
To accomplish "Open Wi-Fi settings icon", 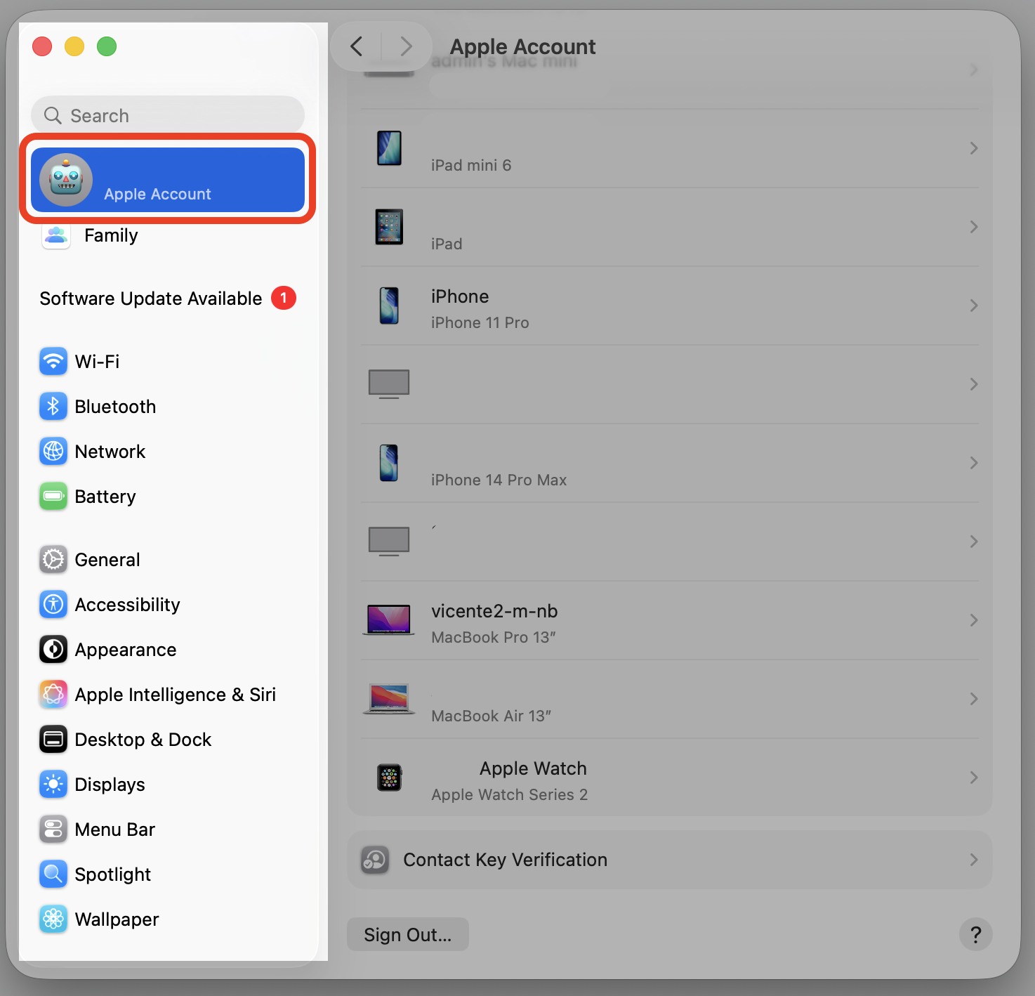I will 53,362.
